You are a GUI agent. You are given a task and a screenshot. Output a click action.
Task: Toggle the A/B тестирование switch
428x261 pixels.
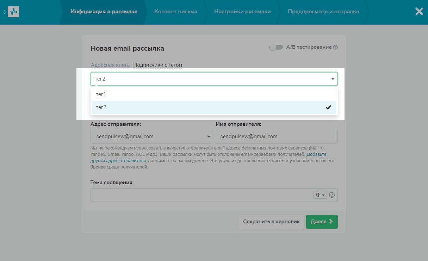click(x=276, y=47)
